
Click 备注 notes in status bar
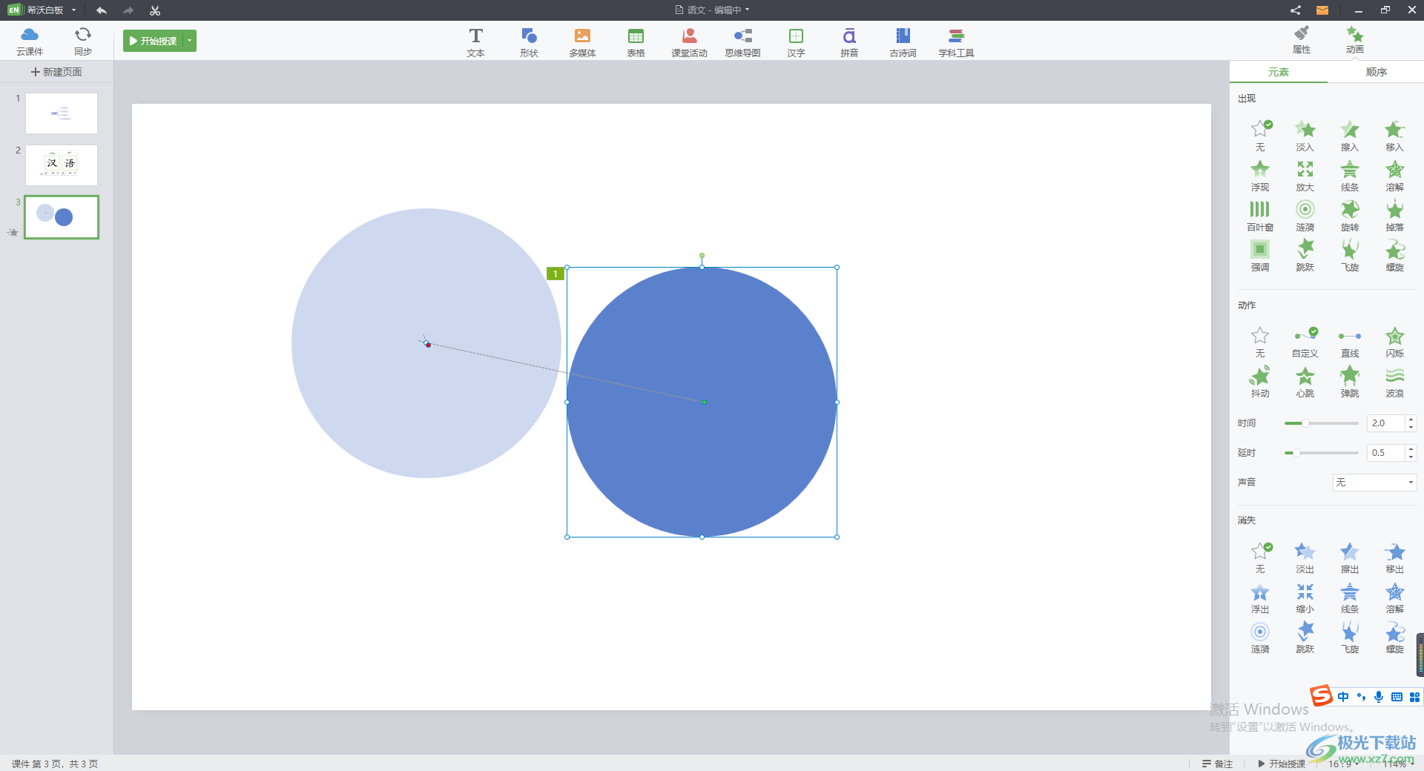click(x=1217, y=764)
